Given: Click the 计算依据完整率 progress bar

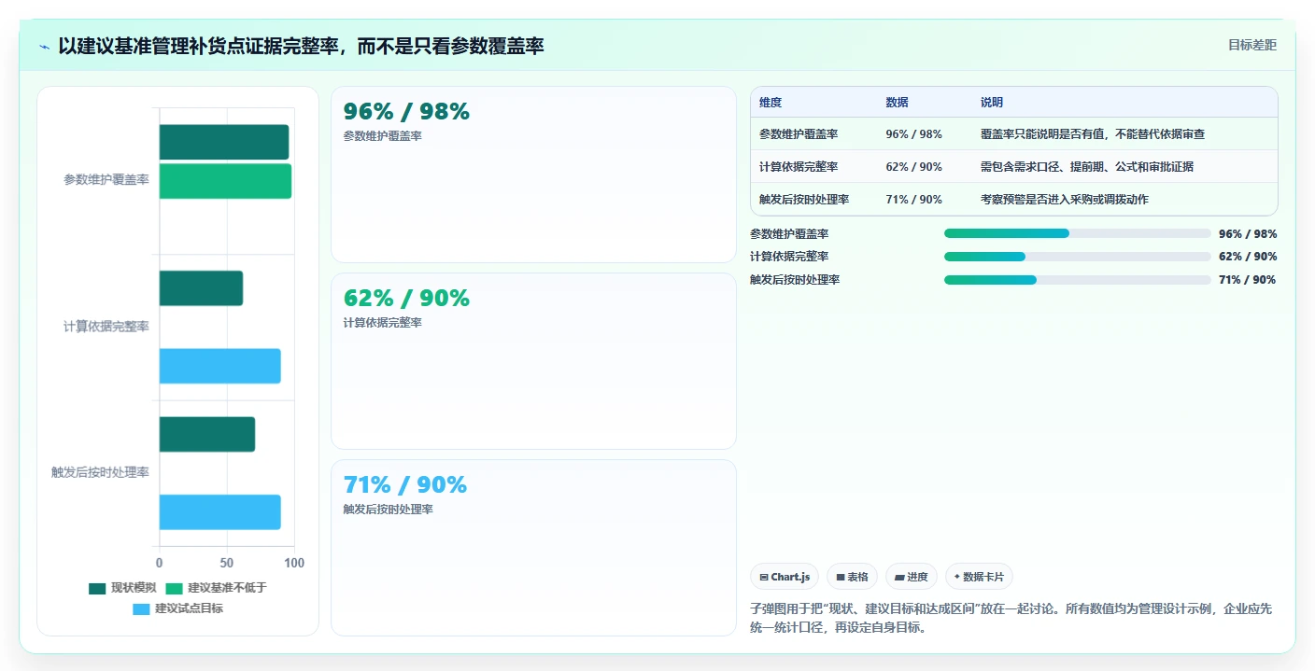Looking at the screenshot, I should 1077,257.
